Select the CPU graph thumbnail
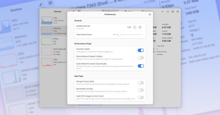The image size is (220, 115). (x=47, y=21)
